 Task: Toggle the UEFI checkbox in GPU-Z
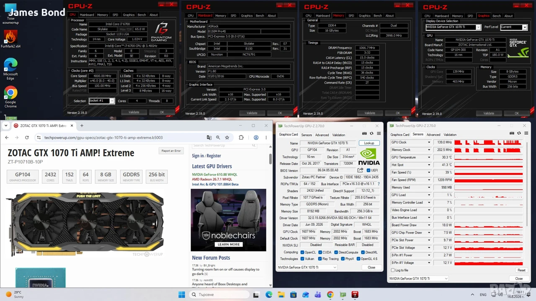click(x=368, y=171)
